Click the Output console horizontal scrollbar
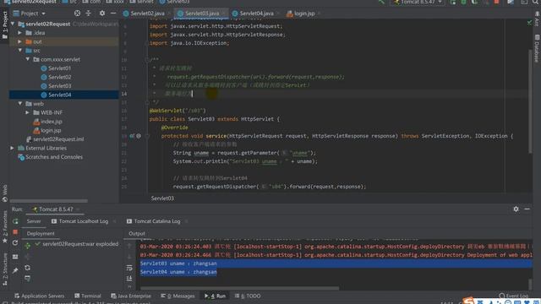Screen dimensions: 541x304 pyautogui.click(x=240, y=288)
